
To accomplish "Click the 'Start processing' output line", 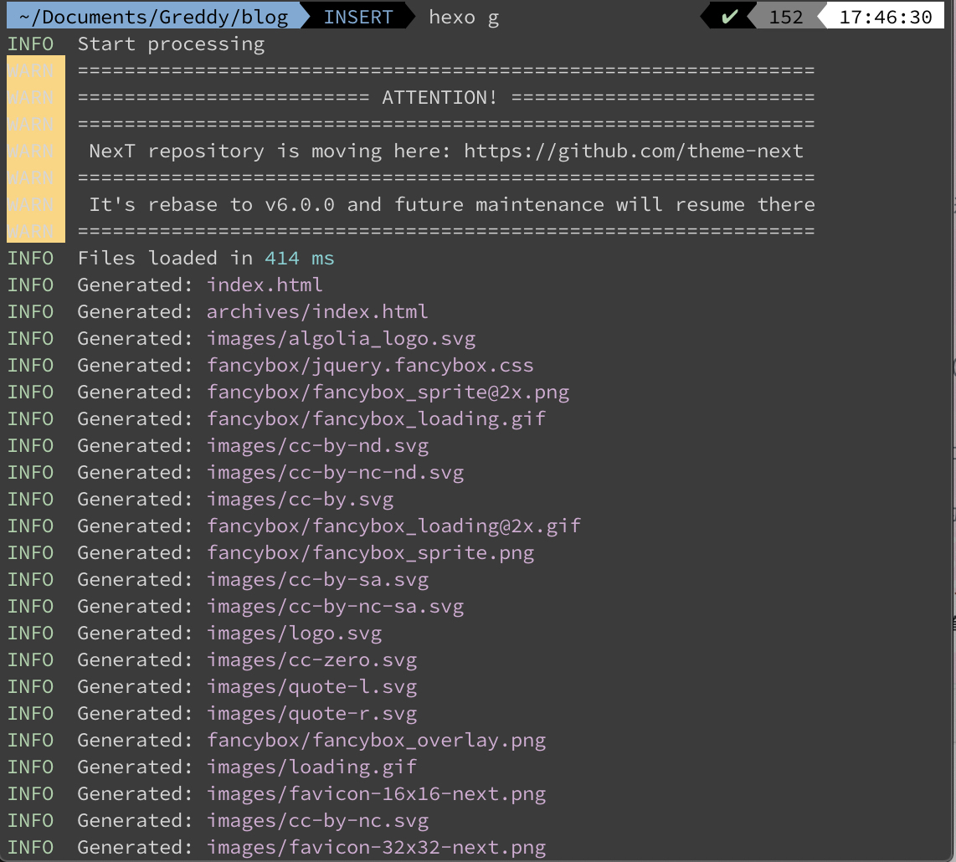I will pos(171,44).
